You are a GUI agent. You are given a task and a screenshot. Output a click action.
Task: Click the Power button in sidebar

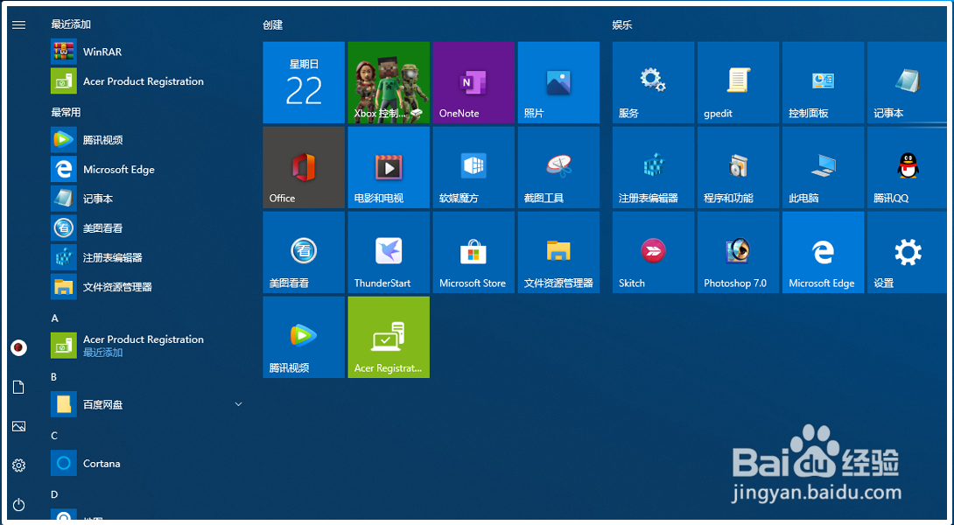pyautogui.click(x=19, y=504)
